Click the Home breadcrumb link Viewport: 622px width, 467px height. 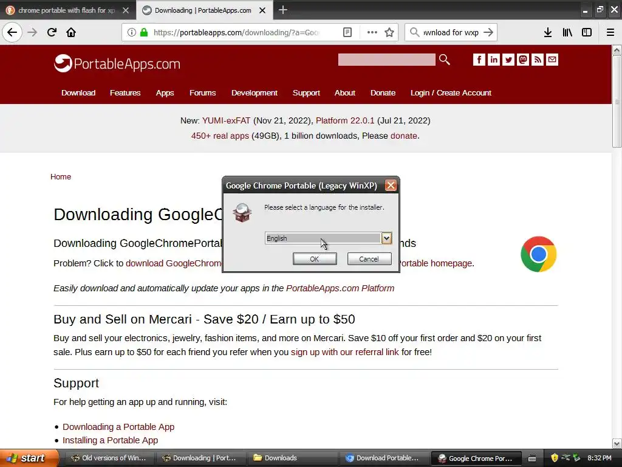point(61,177)
